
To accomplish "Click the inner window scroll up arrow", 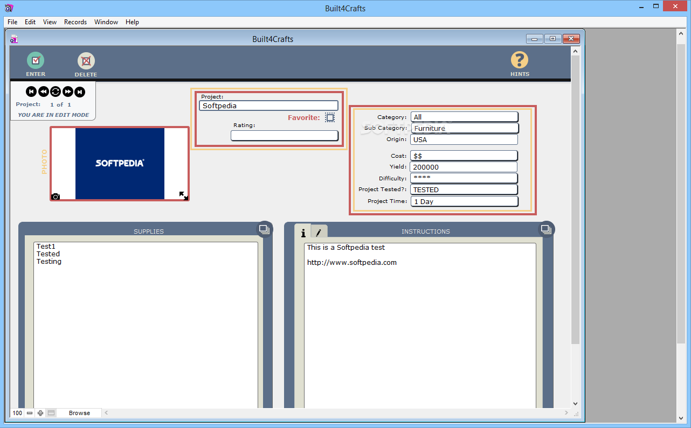I will 575,51.
